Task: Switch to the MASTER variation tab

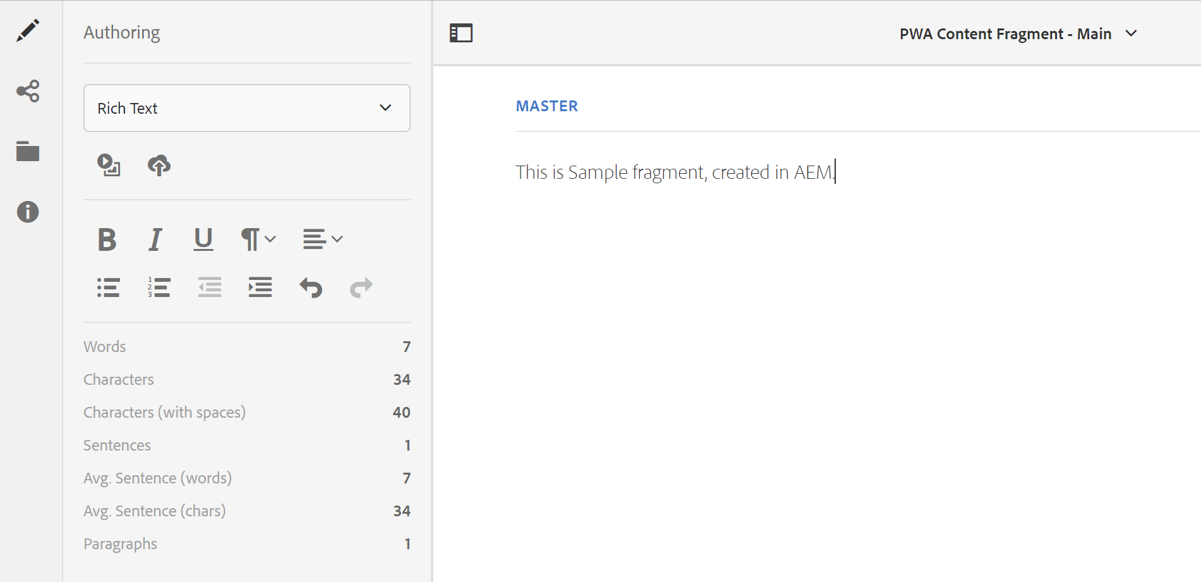Action: click(x=547, y=106)
